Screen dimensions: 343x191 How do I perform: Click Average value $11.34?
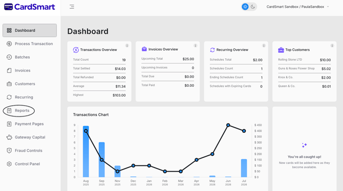point(120,86)
